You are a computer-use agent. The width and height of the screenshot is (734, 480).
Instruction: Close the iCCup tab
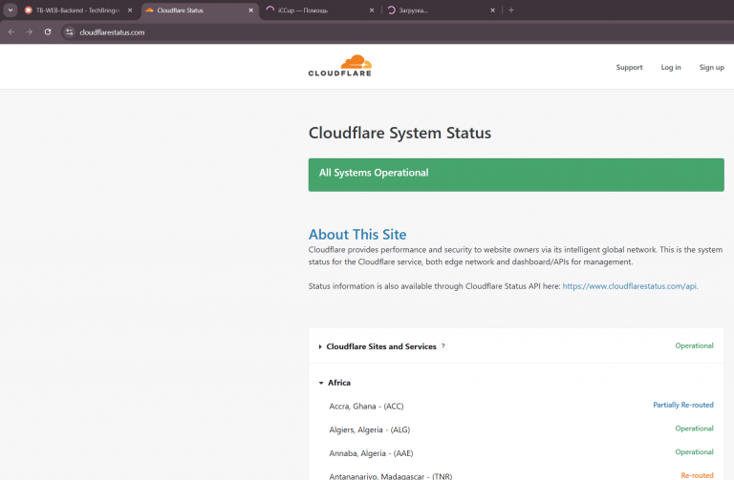point(372,10)
